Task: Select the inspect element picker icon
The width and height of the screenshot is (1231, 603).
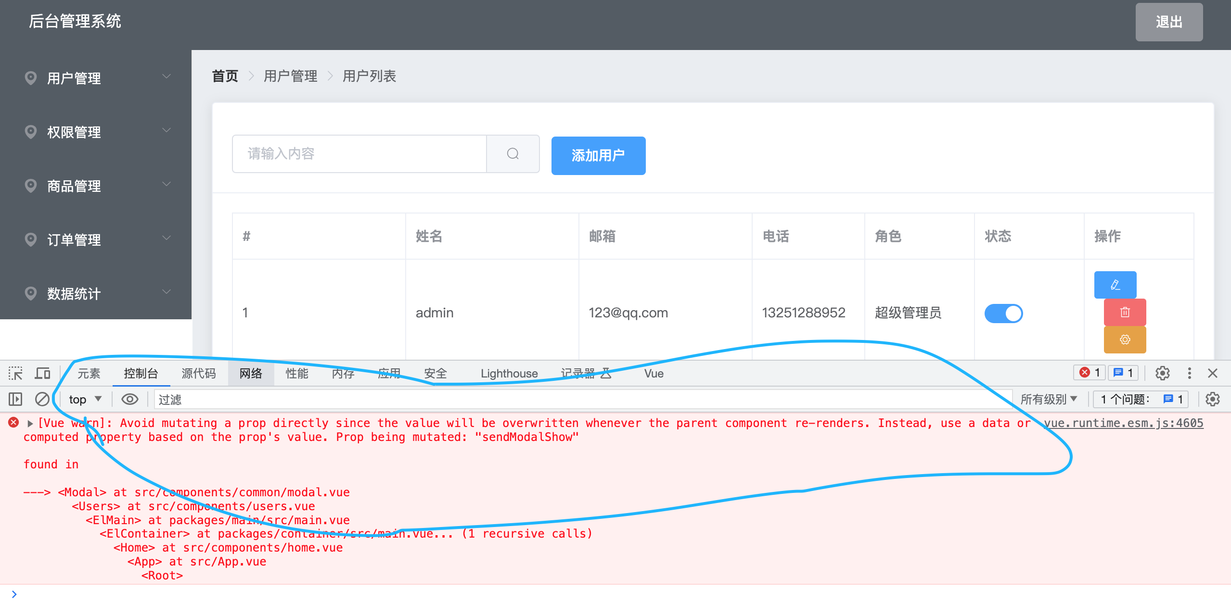Action: coord(15,373)
